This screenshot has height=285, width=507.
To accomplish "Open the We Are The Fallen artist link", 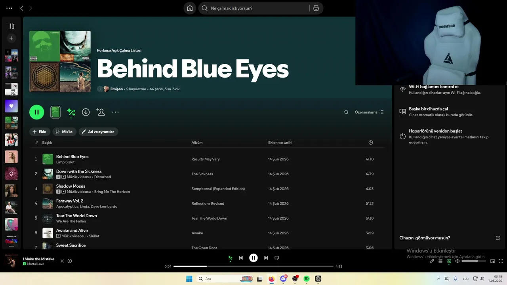I will (x=71, y=221).
